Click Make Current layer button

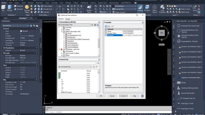[x=184, y=9]
